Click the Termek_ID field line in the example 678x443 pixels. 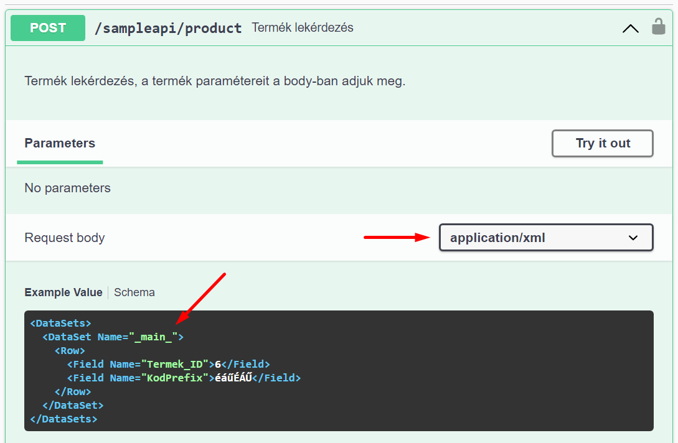pos(169,365)
